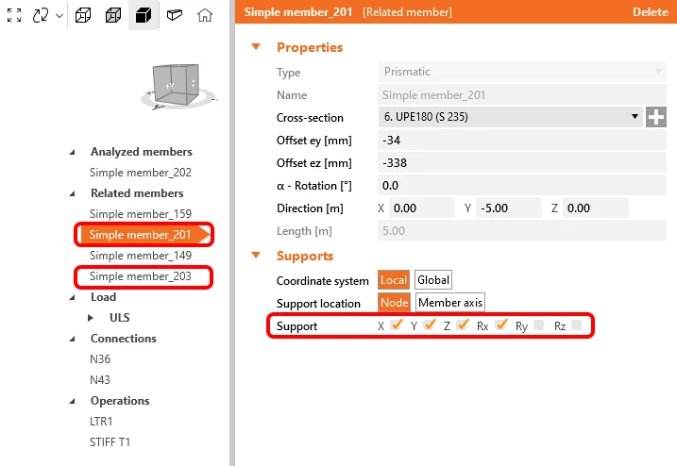Click the 3D view orientation cube
Screen dimensions: 677x466
coord(177,84)
